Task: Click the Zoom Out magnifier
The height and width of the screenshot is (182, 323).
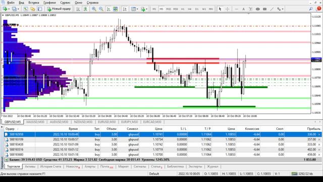Action: 101,9
